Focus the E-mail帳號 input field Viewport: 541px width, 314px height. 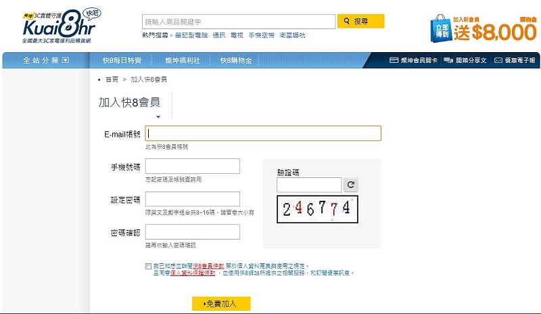(x=263, y=133)
